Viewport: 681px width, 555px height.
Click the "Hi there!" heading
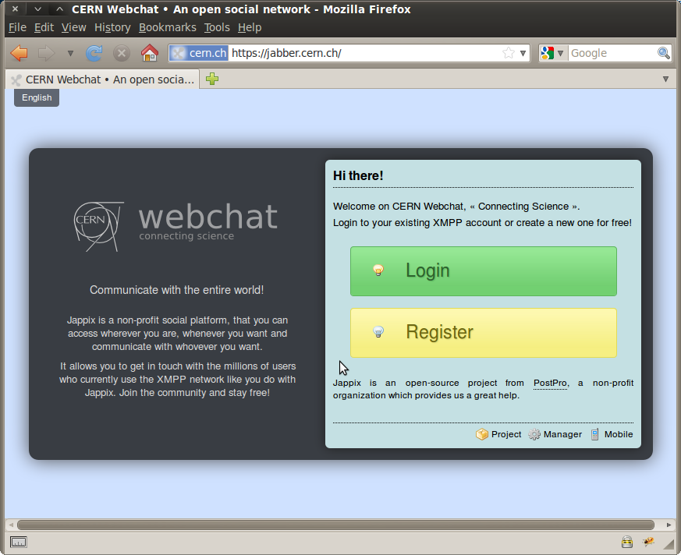pyautogui.click(x=358, y=175)
